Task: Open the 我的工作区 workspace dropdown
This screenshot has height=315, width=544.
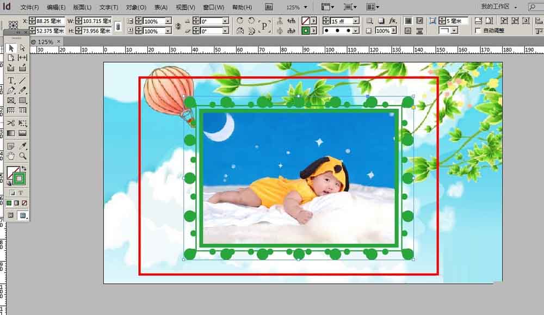Action: [x=499, y=7]
